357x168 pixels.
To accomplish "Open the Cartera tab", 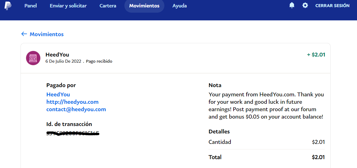I will (x=108, y=6).
